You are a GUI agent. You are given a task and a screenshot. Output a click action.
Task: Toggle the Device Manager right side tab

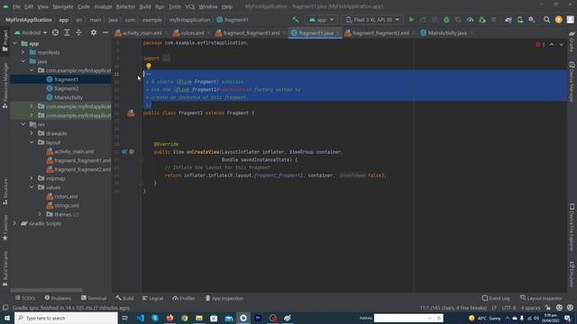[x=572, y=82]
